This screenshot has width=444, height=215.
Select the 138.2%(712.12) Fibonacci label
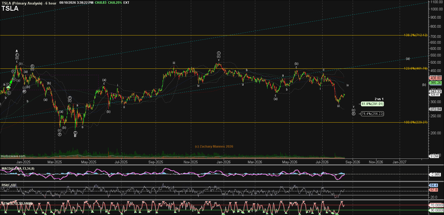coord(415,35)
